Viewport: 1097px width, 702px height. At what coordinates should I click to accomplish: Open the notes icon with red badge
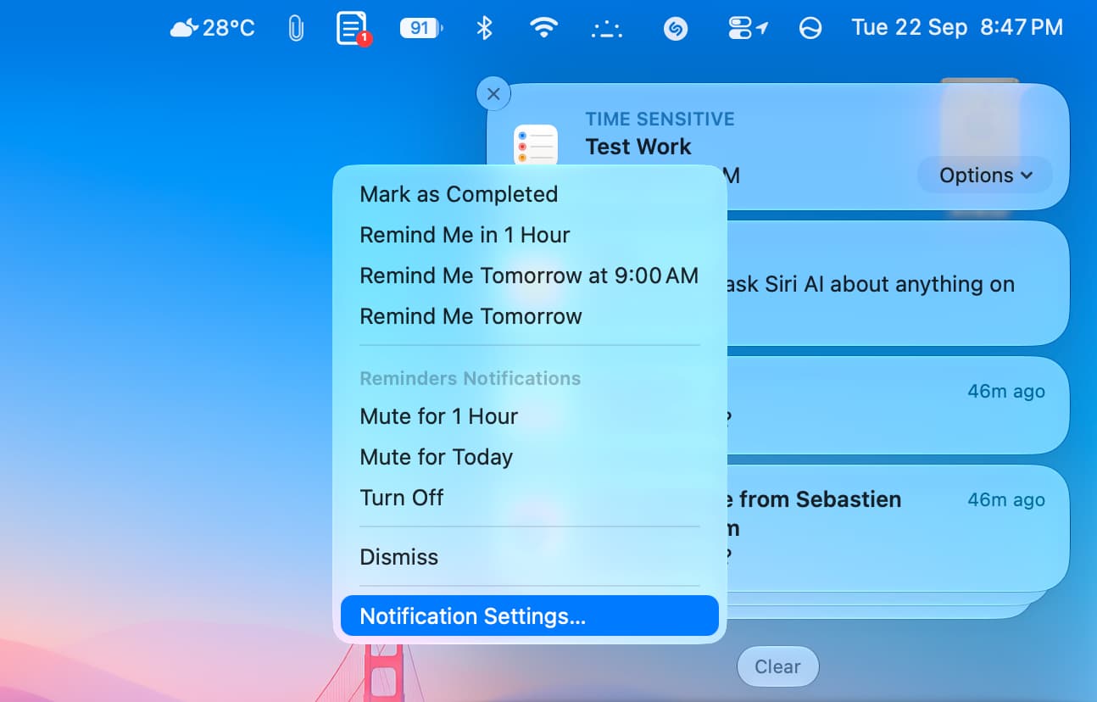pos(353,28)
